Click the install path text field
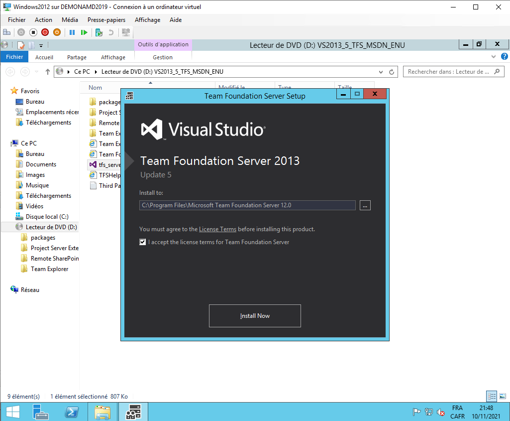 (247, 205)
